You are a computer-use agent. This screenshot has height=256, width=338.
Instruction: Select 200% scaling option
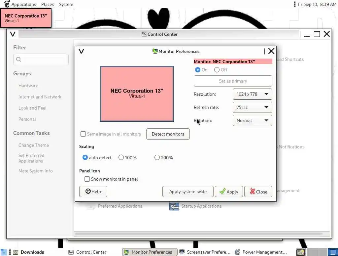(157, 158)
